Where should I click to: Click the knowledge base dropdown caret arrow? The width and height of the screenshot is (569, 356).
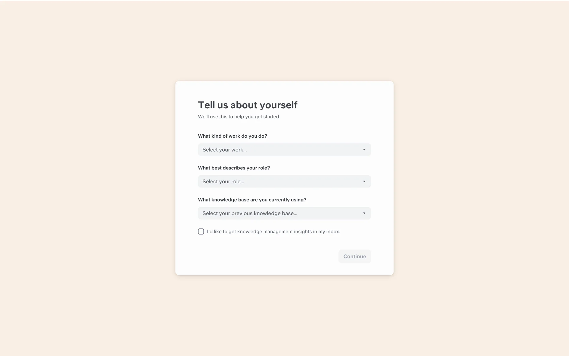click(x=364, y=213)
